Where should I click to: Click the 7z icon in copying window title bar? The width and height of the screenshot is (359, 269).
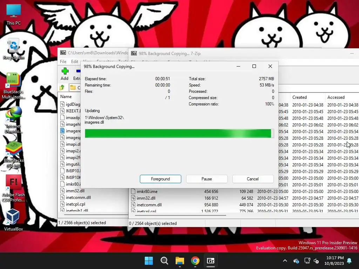(x=134, y=53)
